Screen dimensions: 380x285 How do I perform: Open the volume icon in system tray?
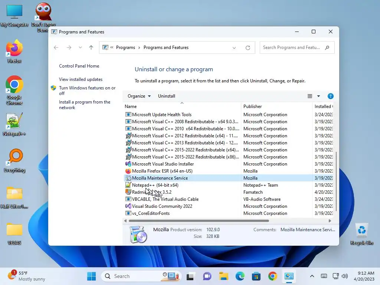coord(345,276)
